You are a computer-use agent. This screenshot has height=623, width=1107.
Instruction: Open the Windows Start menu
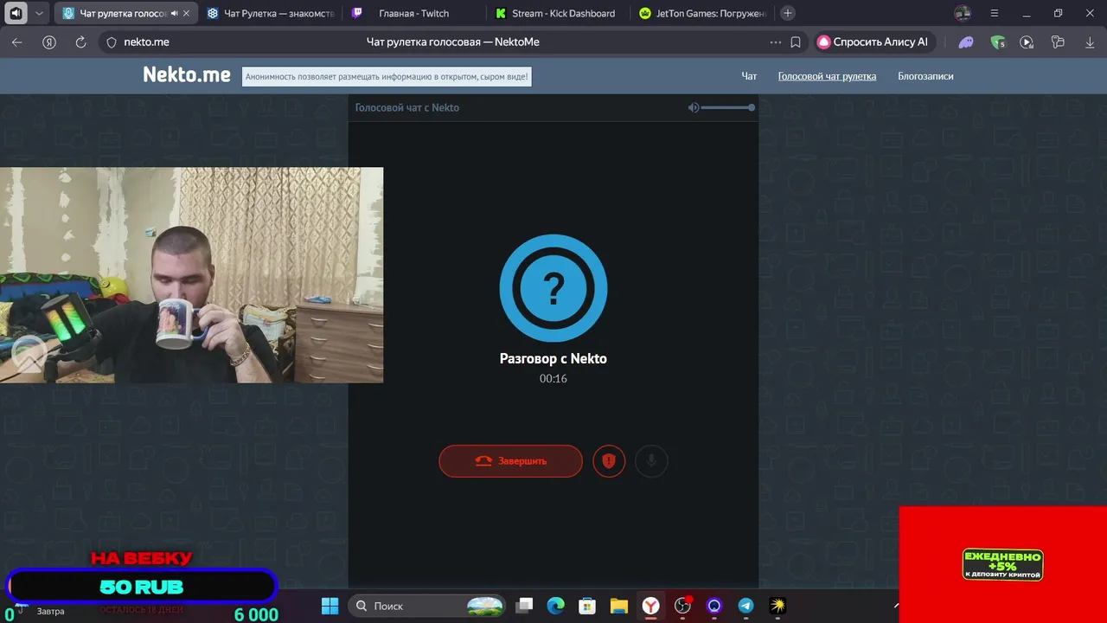(x=330, y=606)
